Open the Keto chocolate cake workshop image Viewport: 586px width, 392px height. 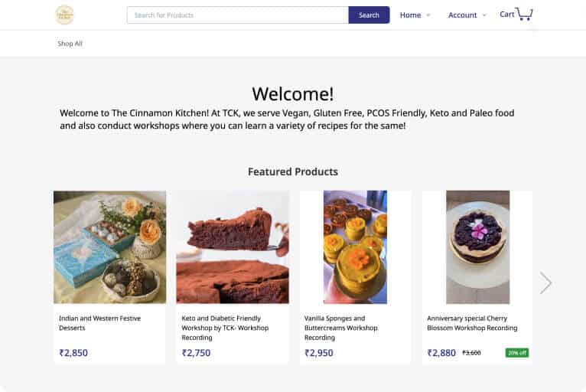click(x=233, y=247)
